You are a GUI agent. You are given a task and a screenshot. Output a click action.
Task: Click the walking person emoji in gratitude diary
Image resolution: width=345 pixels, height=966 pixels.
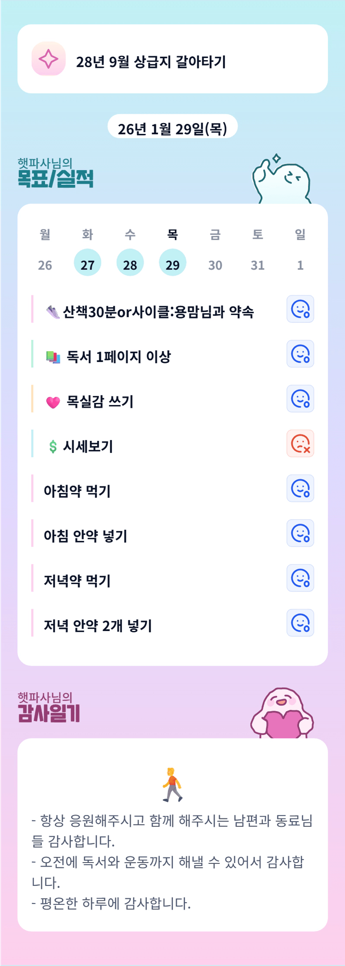click(x=172, y=785)
